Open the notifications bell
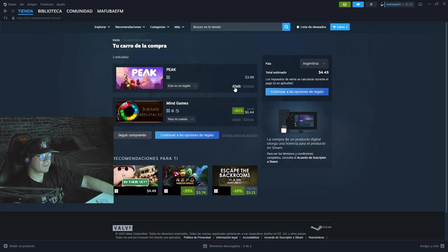 click(x=371, y=4)
